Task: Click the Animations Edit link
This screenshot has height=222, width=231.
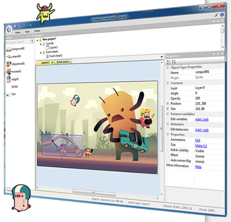Action: pyautogui.click(x=198, y=141)
